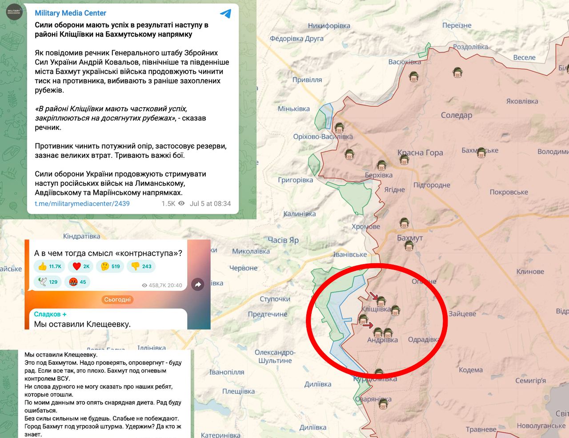Viewport: 569px width, 438px height.
Task: Click the red heart 2K reaction
Action: pos(80,266)
